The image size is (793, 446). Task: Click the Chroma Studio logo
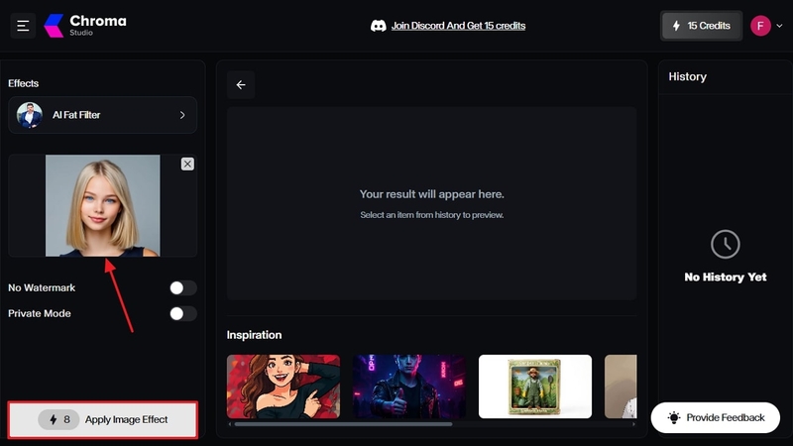[85, 26]
